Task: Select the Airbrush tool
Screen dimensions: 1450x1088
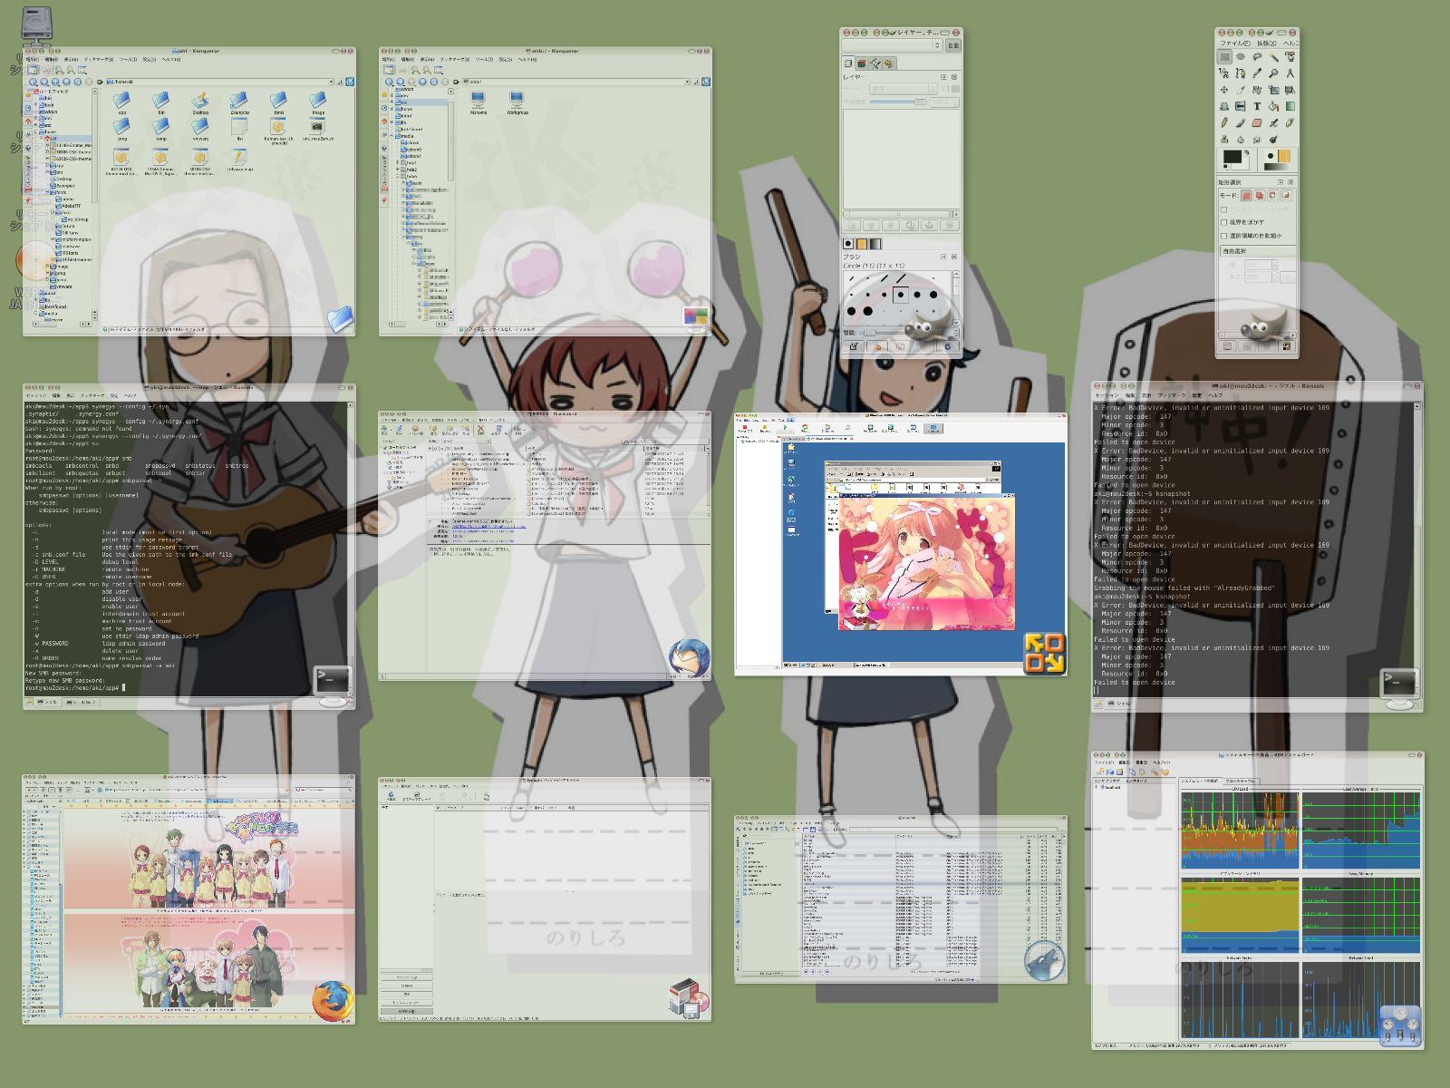Action: (x=1273, y=122)
